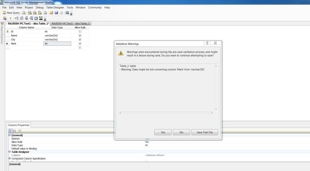Close the Validation Warnings dialog
Viewport: 310px width, 171px height.
(x=215, y=43)
